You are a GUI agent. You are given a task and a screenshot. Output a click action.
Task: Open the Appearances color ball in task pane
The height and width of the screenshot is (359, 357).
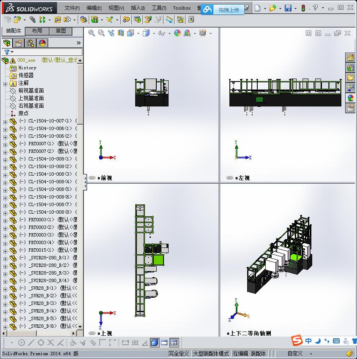pos(350,98)
